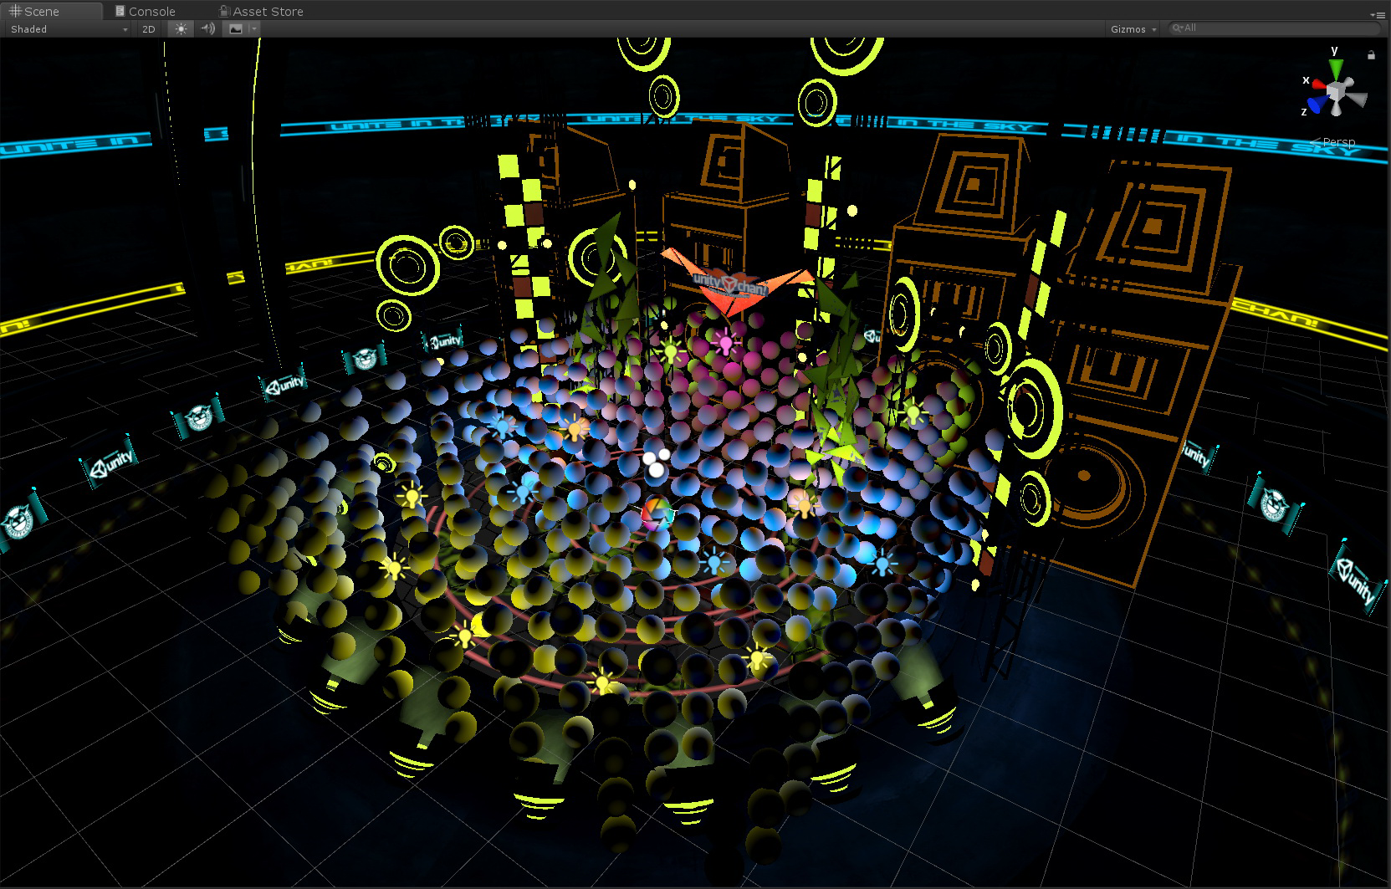Click the orientation gizmo center cube
Image resolution: width=1391 pixels, height=889 pixels.
coord(1338,90)
